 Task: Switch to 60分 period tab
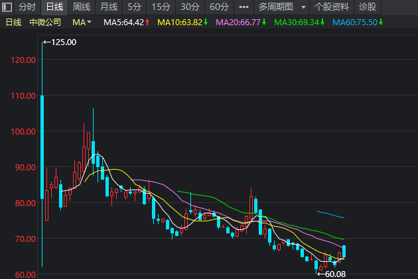coord(220,7)
